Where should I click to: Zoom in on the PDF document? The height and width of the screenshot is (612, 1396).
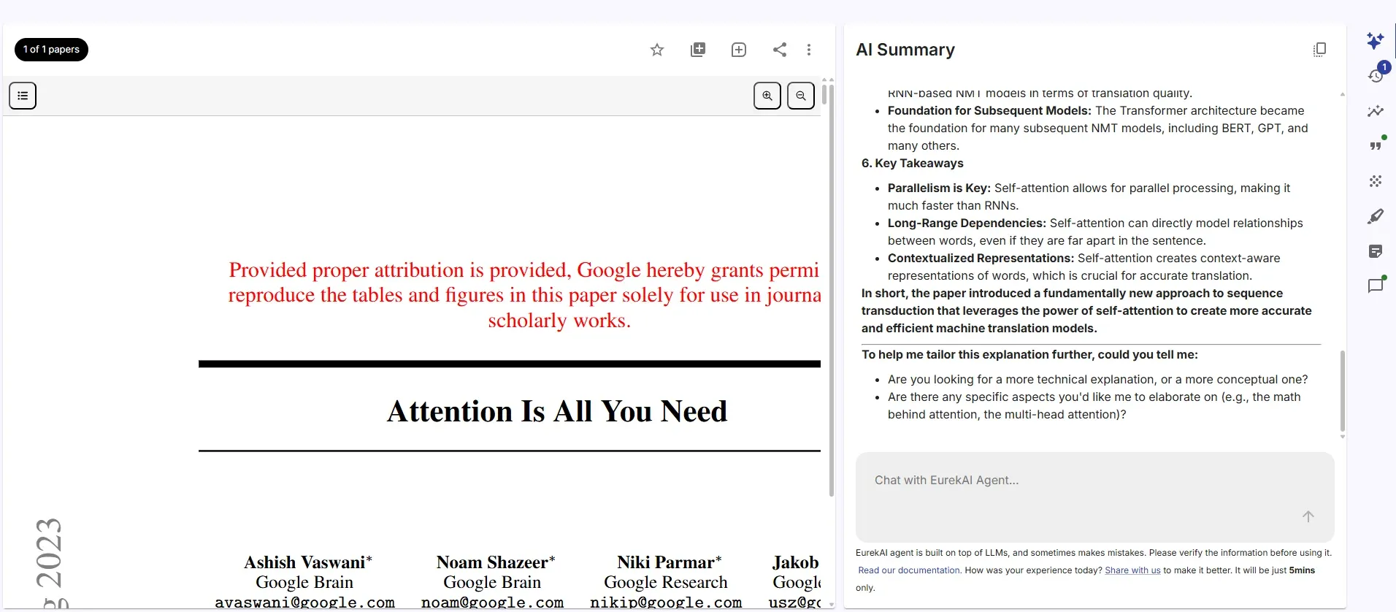(x=767, y=96)
